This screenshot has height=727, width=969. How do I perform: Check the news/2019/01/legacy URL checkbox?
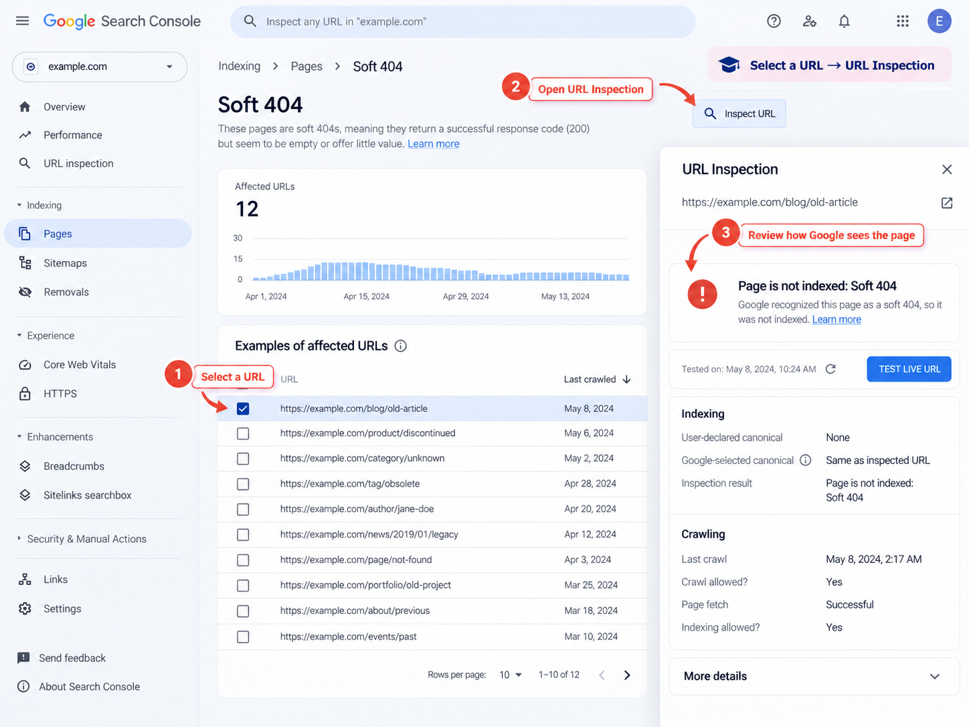tap(243, 535)
